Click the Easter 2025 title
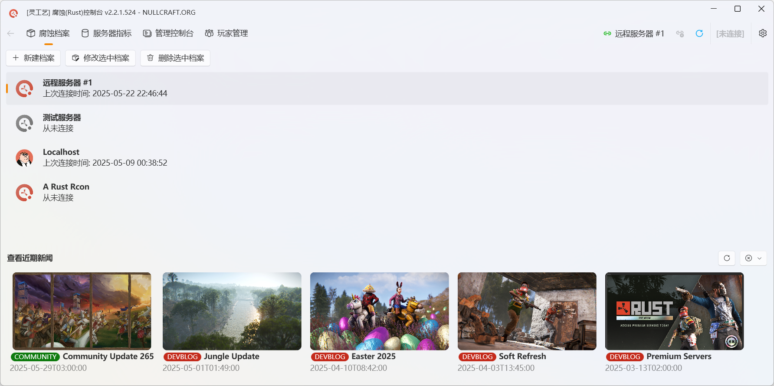Screen dimensions: 774x386 374,357
